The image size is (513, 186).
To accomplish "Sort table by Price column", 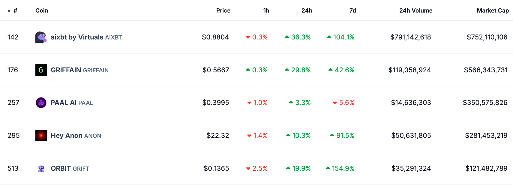I will [223, 11].
